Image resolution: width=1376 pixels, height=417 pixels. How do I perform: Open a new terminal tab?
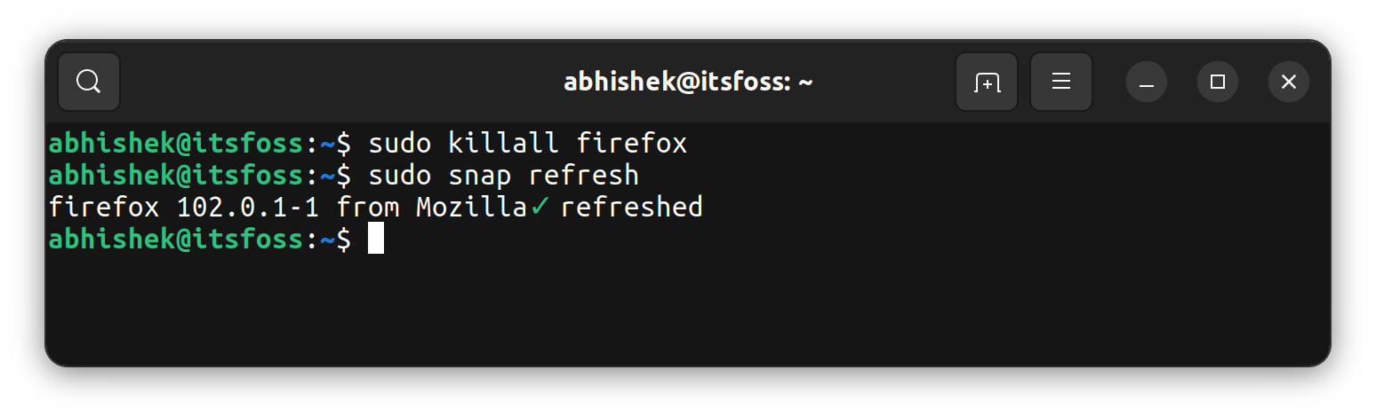pos(987,83)
